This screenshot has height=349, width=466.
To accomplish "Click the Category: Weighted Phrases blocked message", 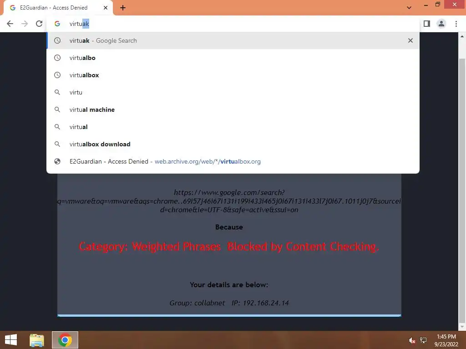I will click(x=229, y=247).
